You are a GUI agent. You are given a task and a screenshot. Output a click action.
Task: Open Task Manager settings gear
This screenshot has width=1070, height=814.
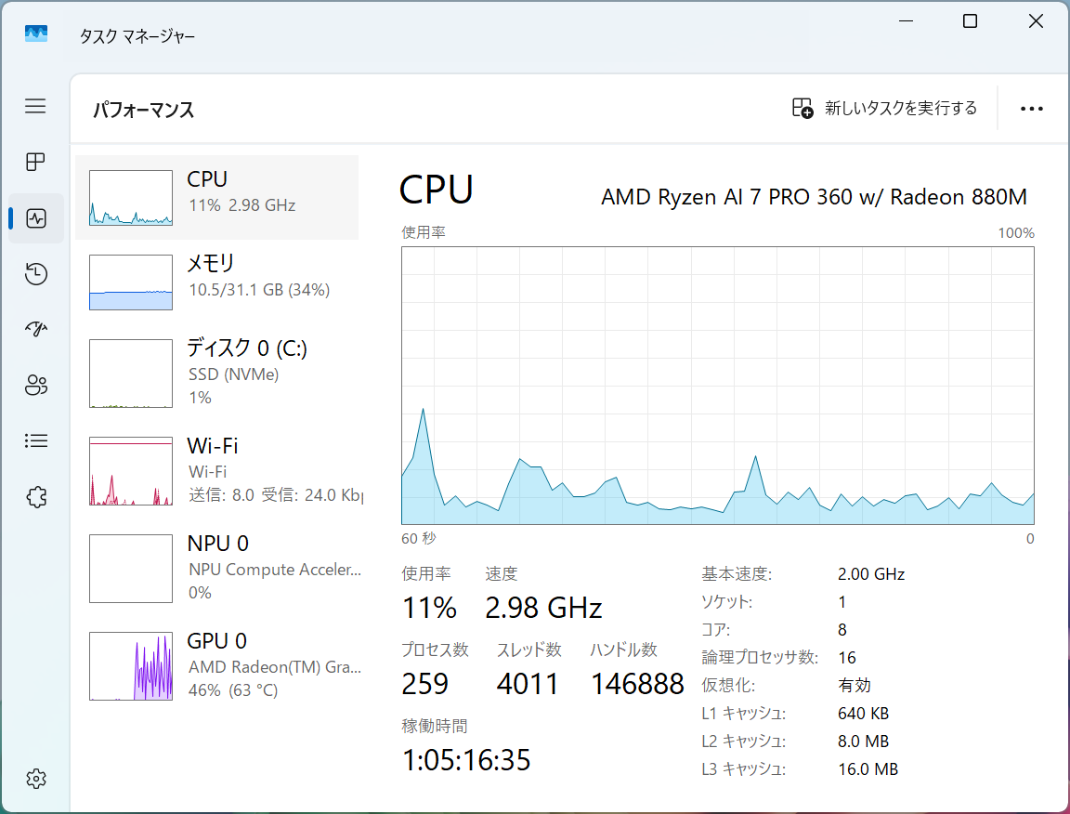point(35,779)
